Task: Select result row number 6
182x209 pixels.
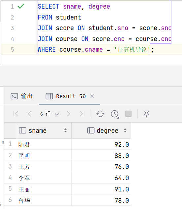Action: [10, 200]
